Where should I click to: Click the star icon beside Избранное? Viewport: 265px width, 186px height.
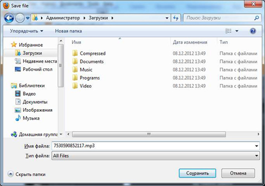[13, 44]
